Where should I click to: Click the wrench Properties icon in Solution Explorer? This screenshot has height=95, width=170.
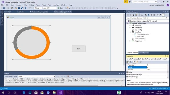(161, 15)
